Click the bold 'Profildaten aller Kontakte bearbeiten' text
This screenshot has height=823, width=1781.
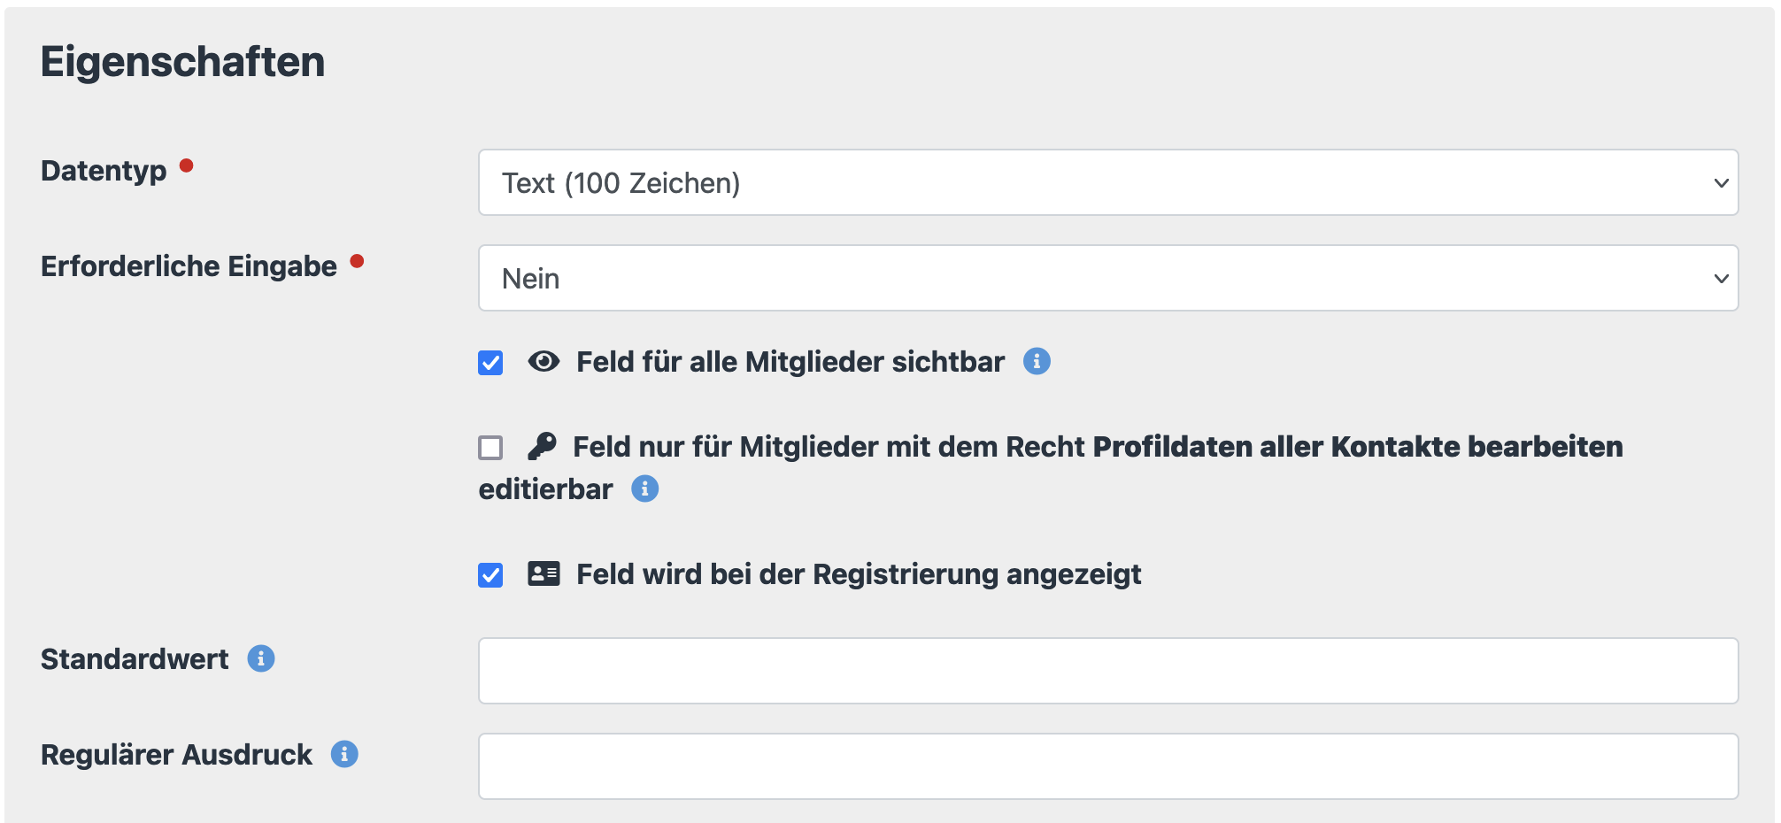click(1357, 447)
